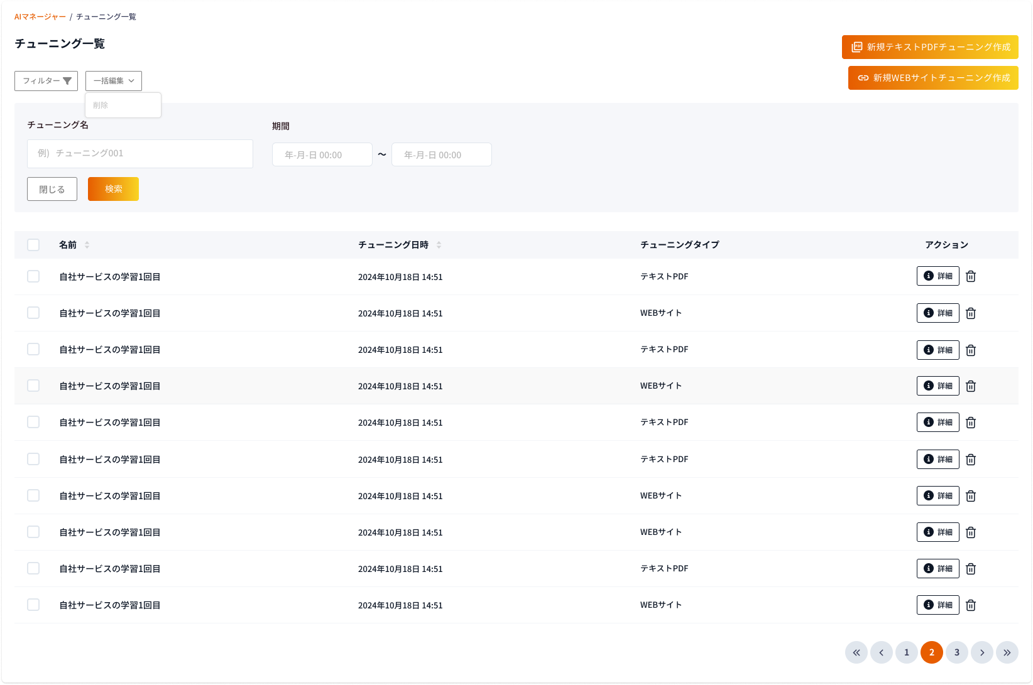Go to the next page arrow
Screen dimensions: 1033x685
click(x=981, y=652)
